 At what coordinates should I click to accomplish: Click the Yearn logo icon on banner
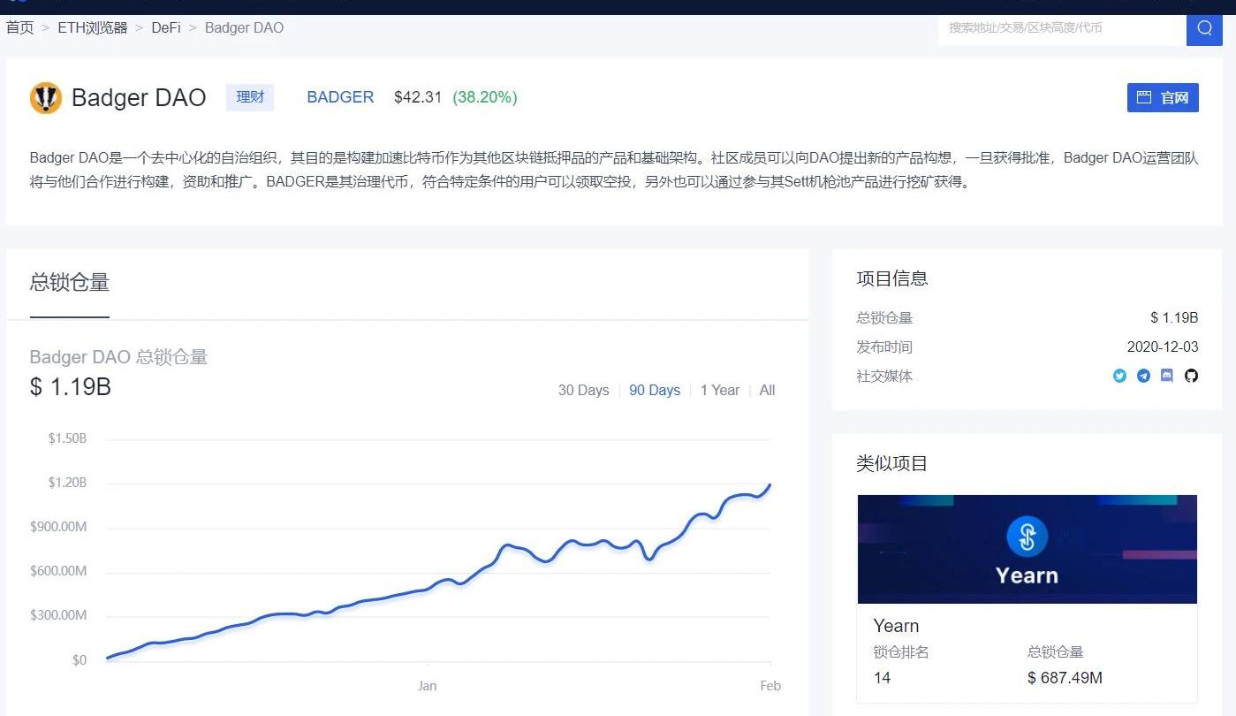(1027, 537)
